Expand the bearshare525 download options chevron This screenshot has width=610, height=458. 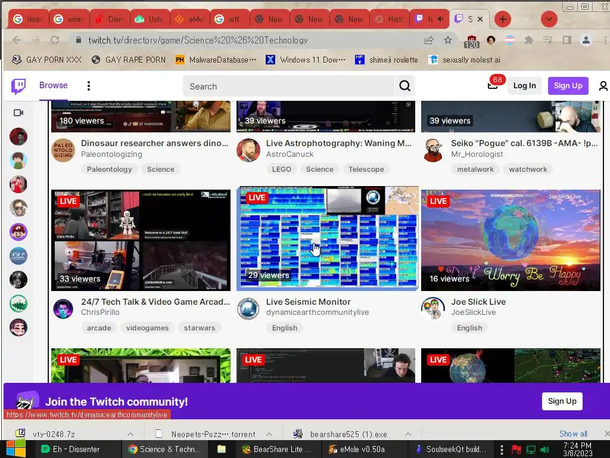click(407, 434)
